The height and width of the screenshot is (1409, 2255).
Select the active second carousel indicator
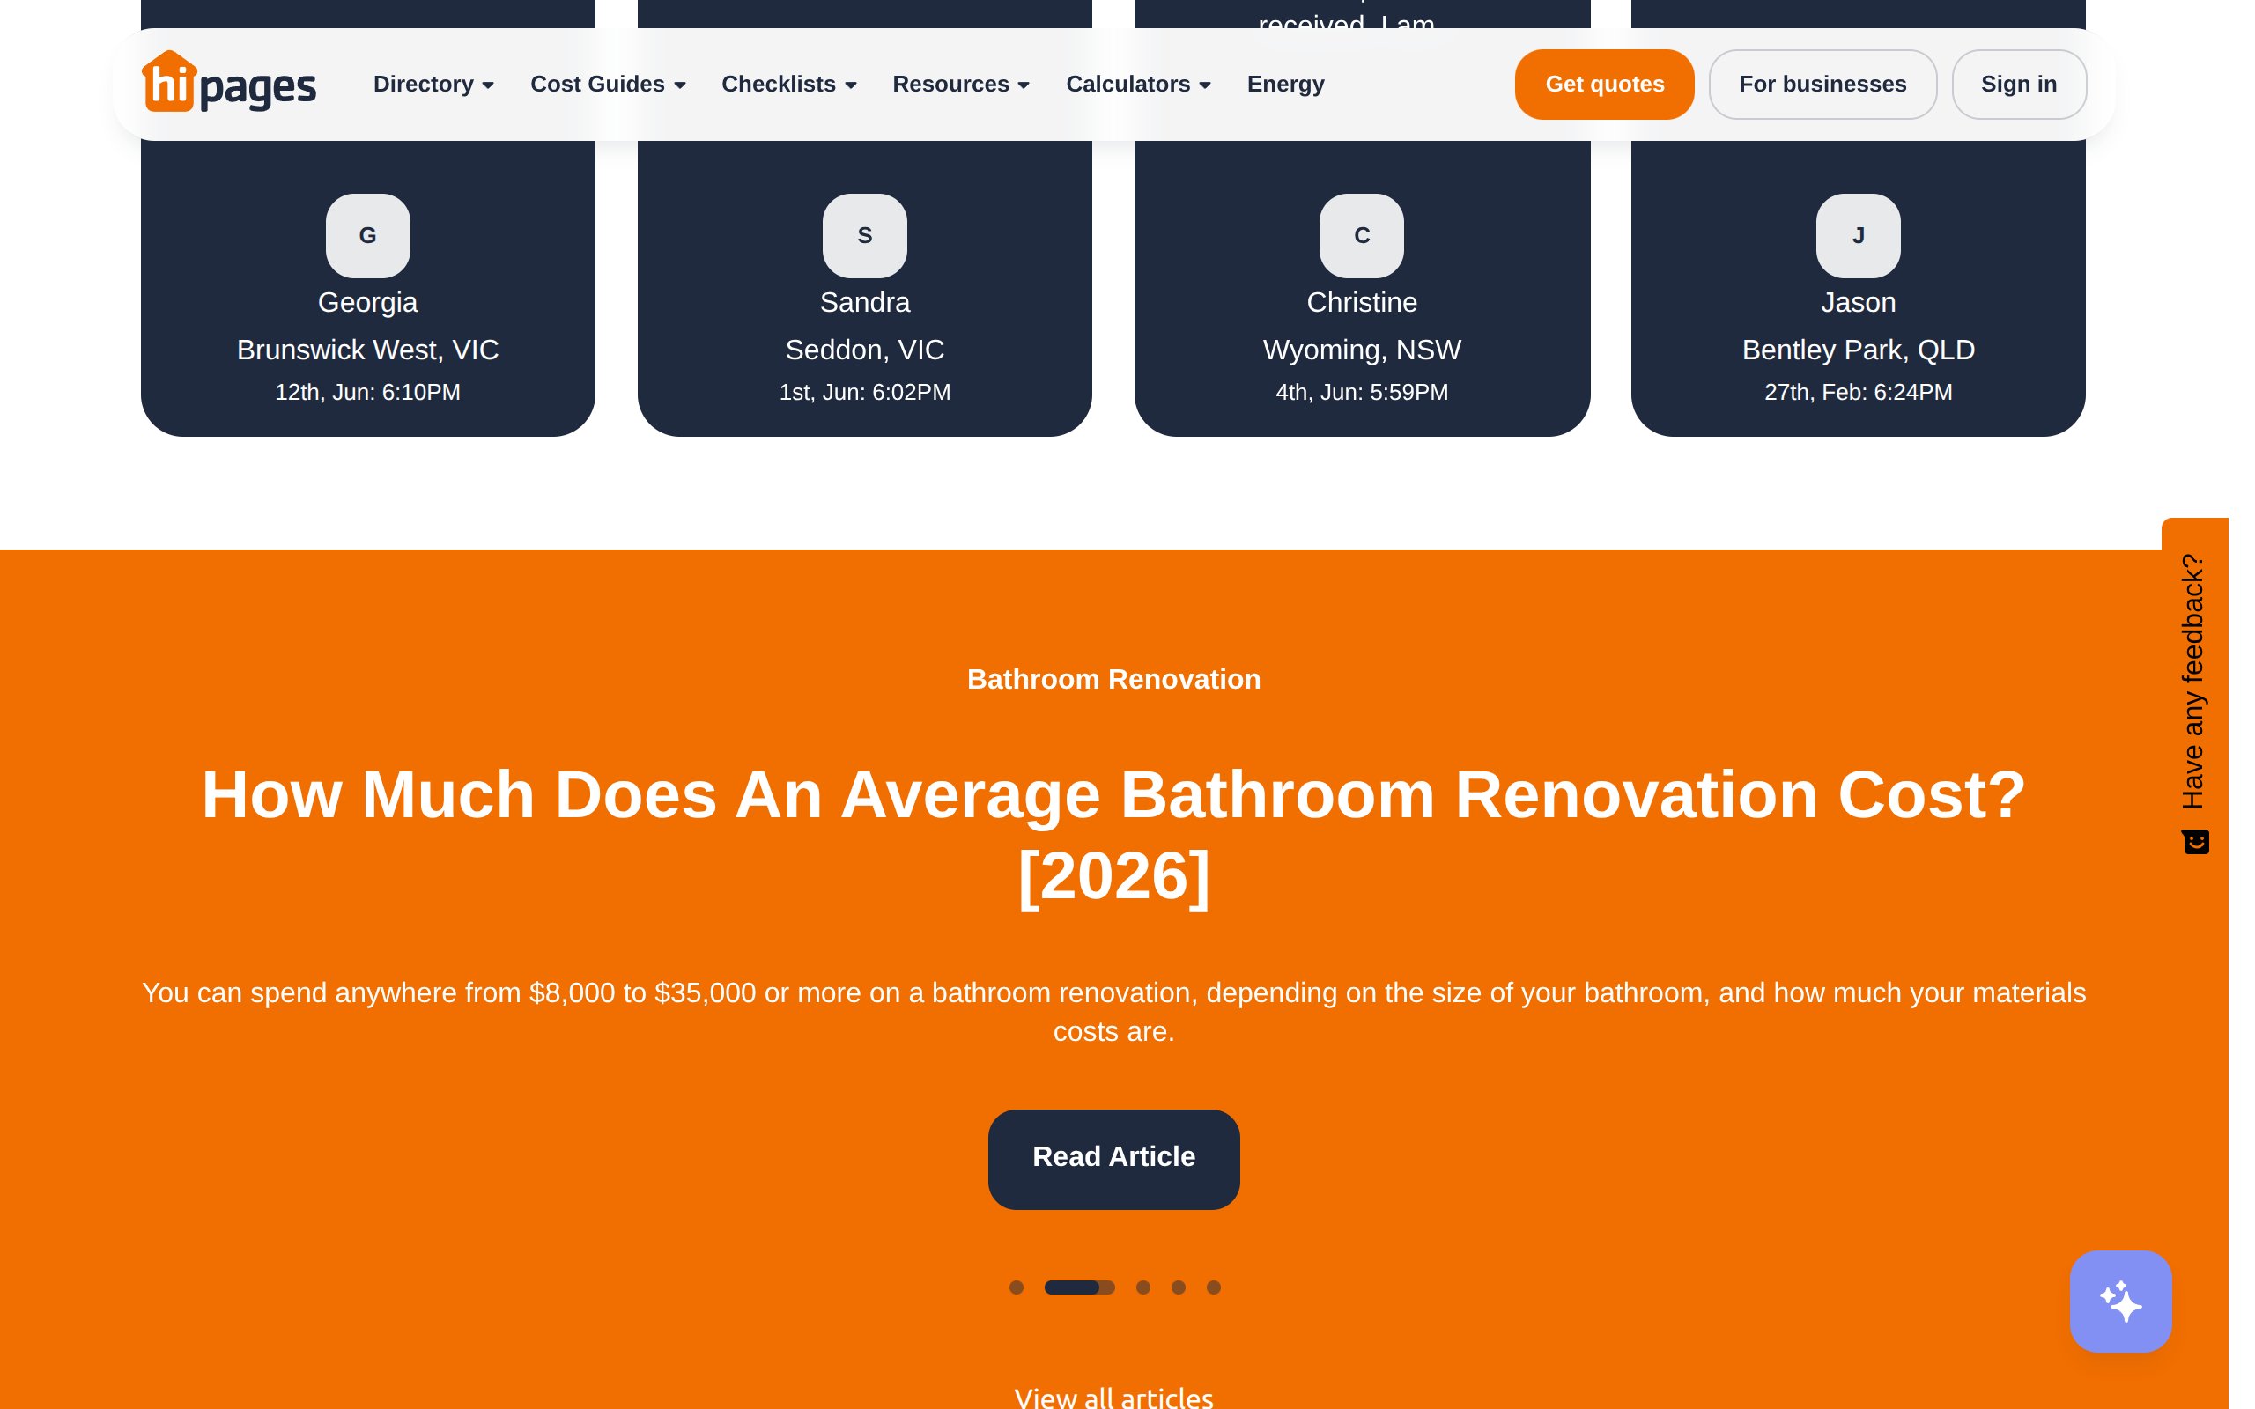[x=1079, y=1287]
